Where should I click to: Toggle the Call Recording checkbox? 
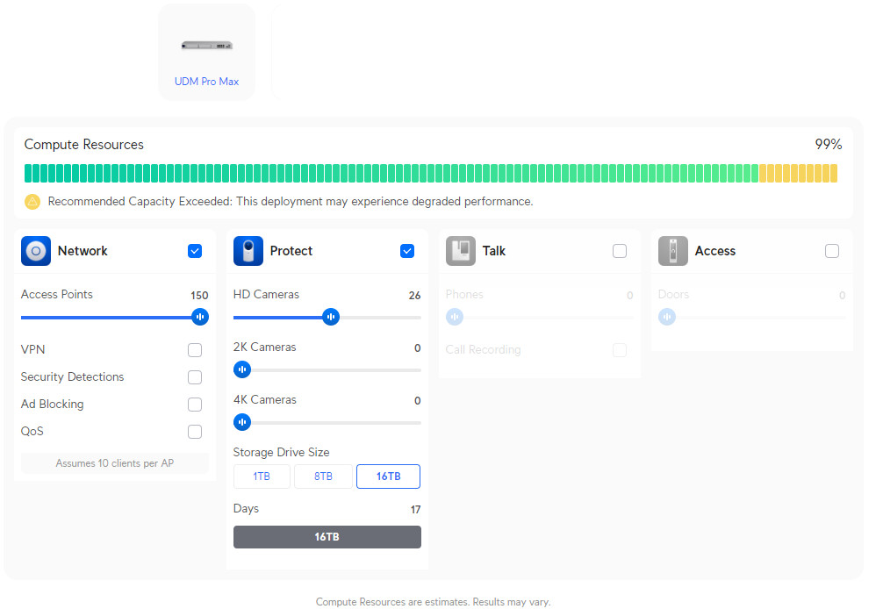pos(620,350)
